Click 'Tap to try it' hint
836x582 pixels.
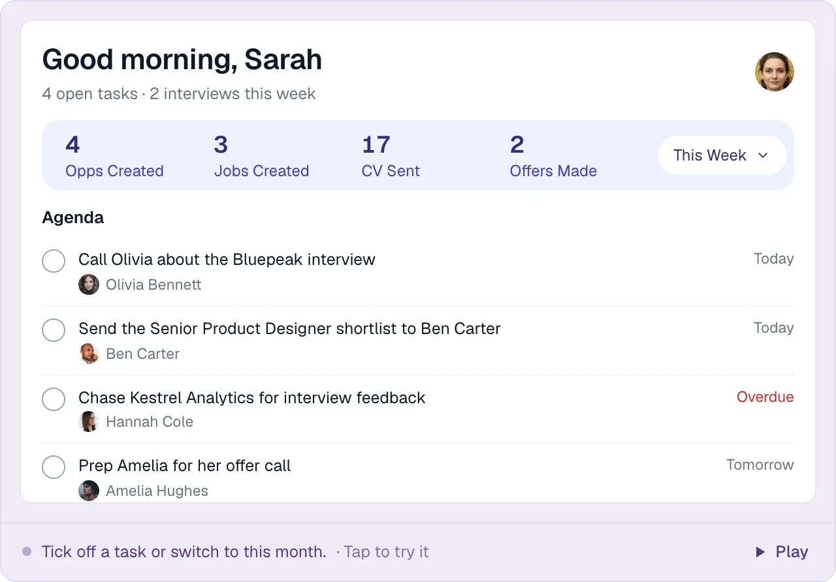(x=386, y=552)
